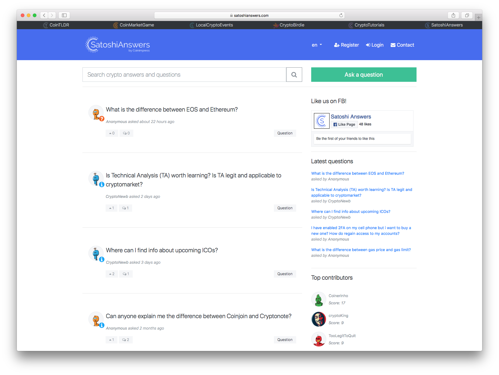Open Contact via the envelope icon
This screenshot has width=499, height=375.
tap(393, 45)
